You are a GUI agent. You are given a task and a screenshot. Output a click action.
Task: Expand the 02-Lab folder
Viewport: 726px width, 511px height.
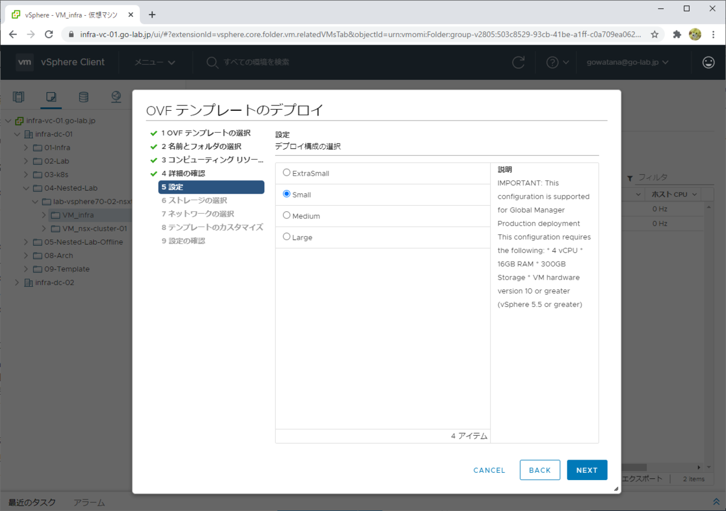pyautogui.click(x=26, y=161)
